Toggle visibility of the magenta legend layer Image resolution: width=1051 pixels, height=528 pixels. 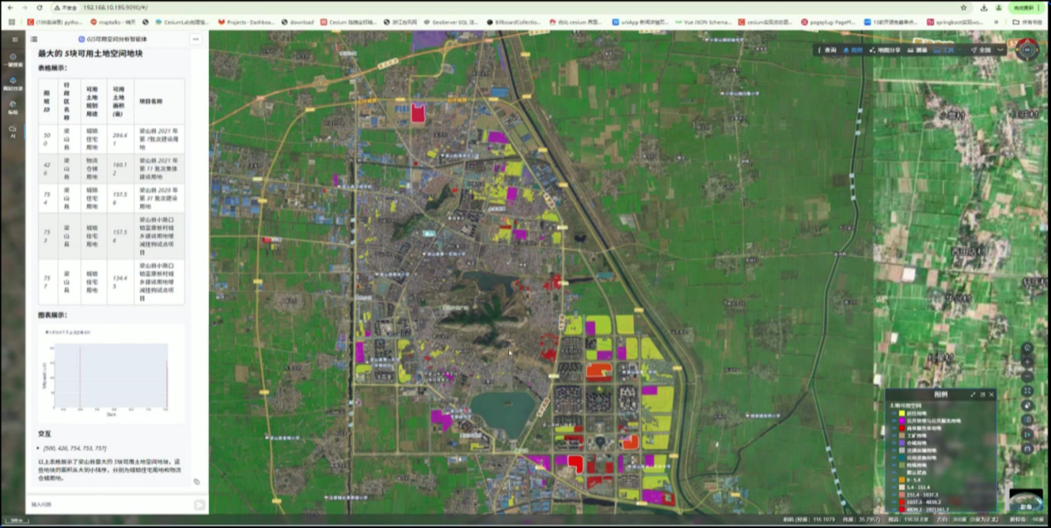894,420
